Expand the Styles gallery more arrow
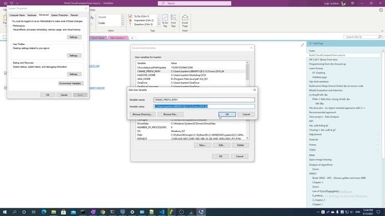385x216 pixels. click(x=123, y=25)
